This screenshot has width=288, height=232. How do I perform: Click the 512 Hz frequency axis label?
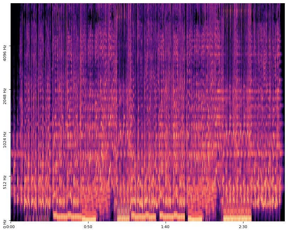coord(5,182)
